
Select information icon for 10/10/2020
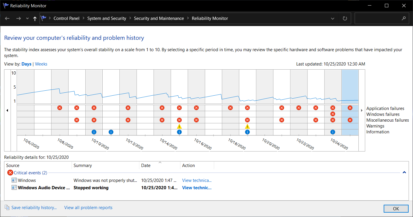pyautogui.click(x=94, y=132)
